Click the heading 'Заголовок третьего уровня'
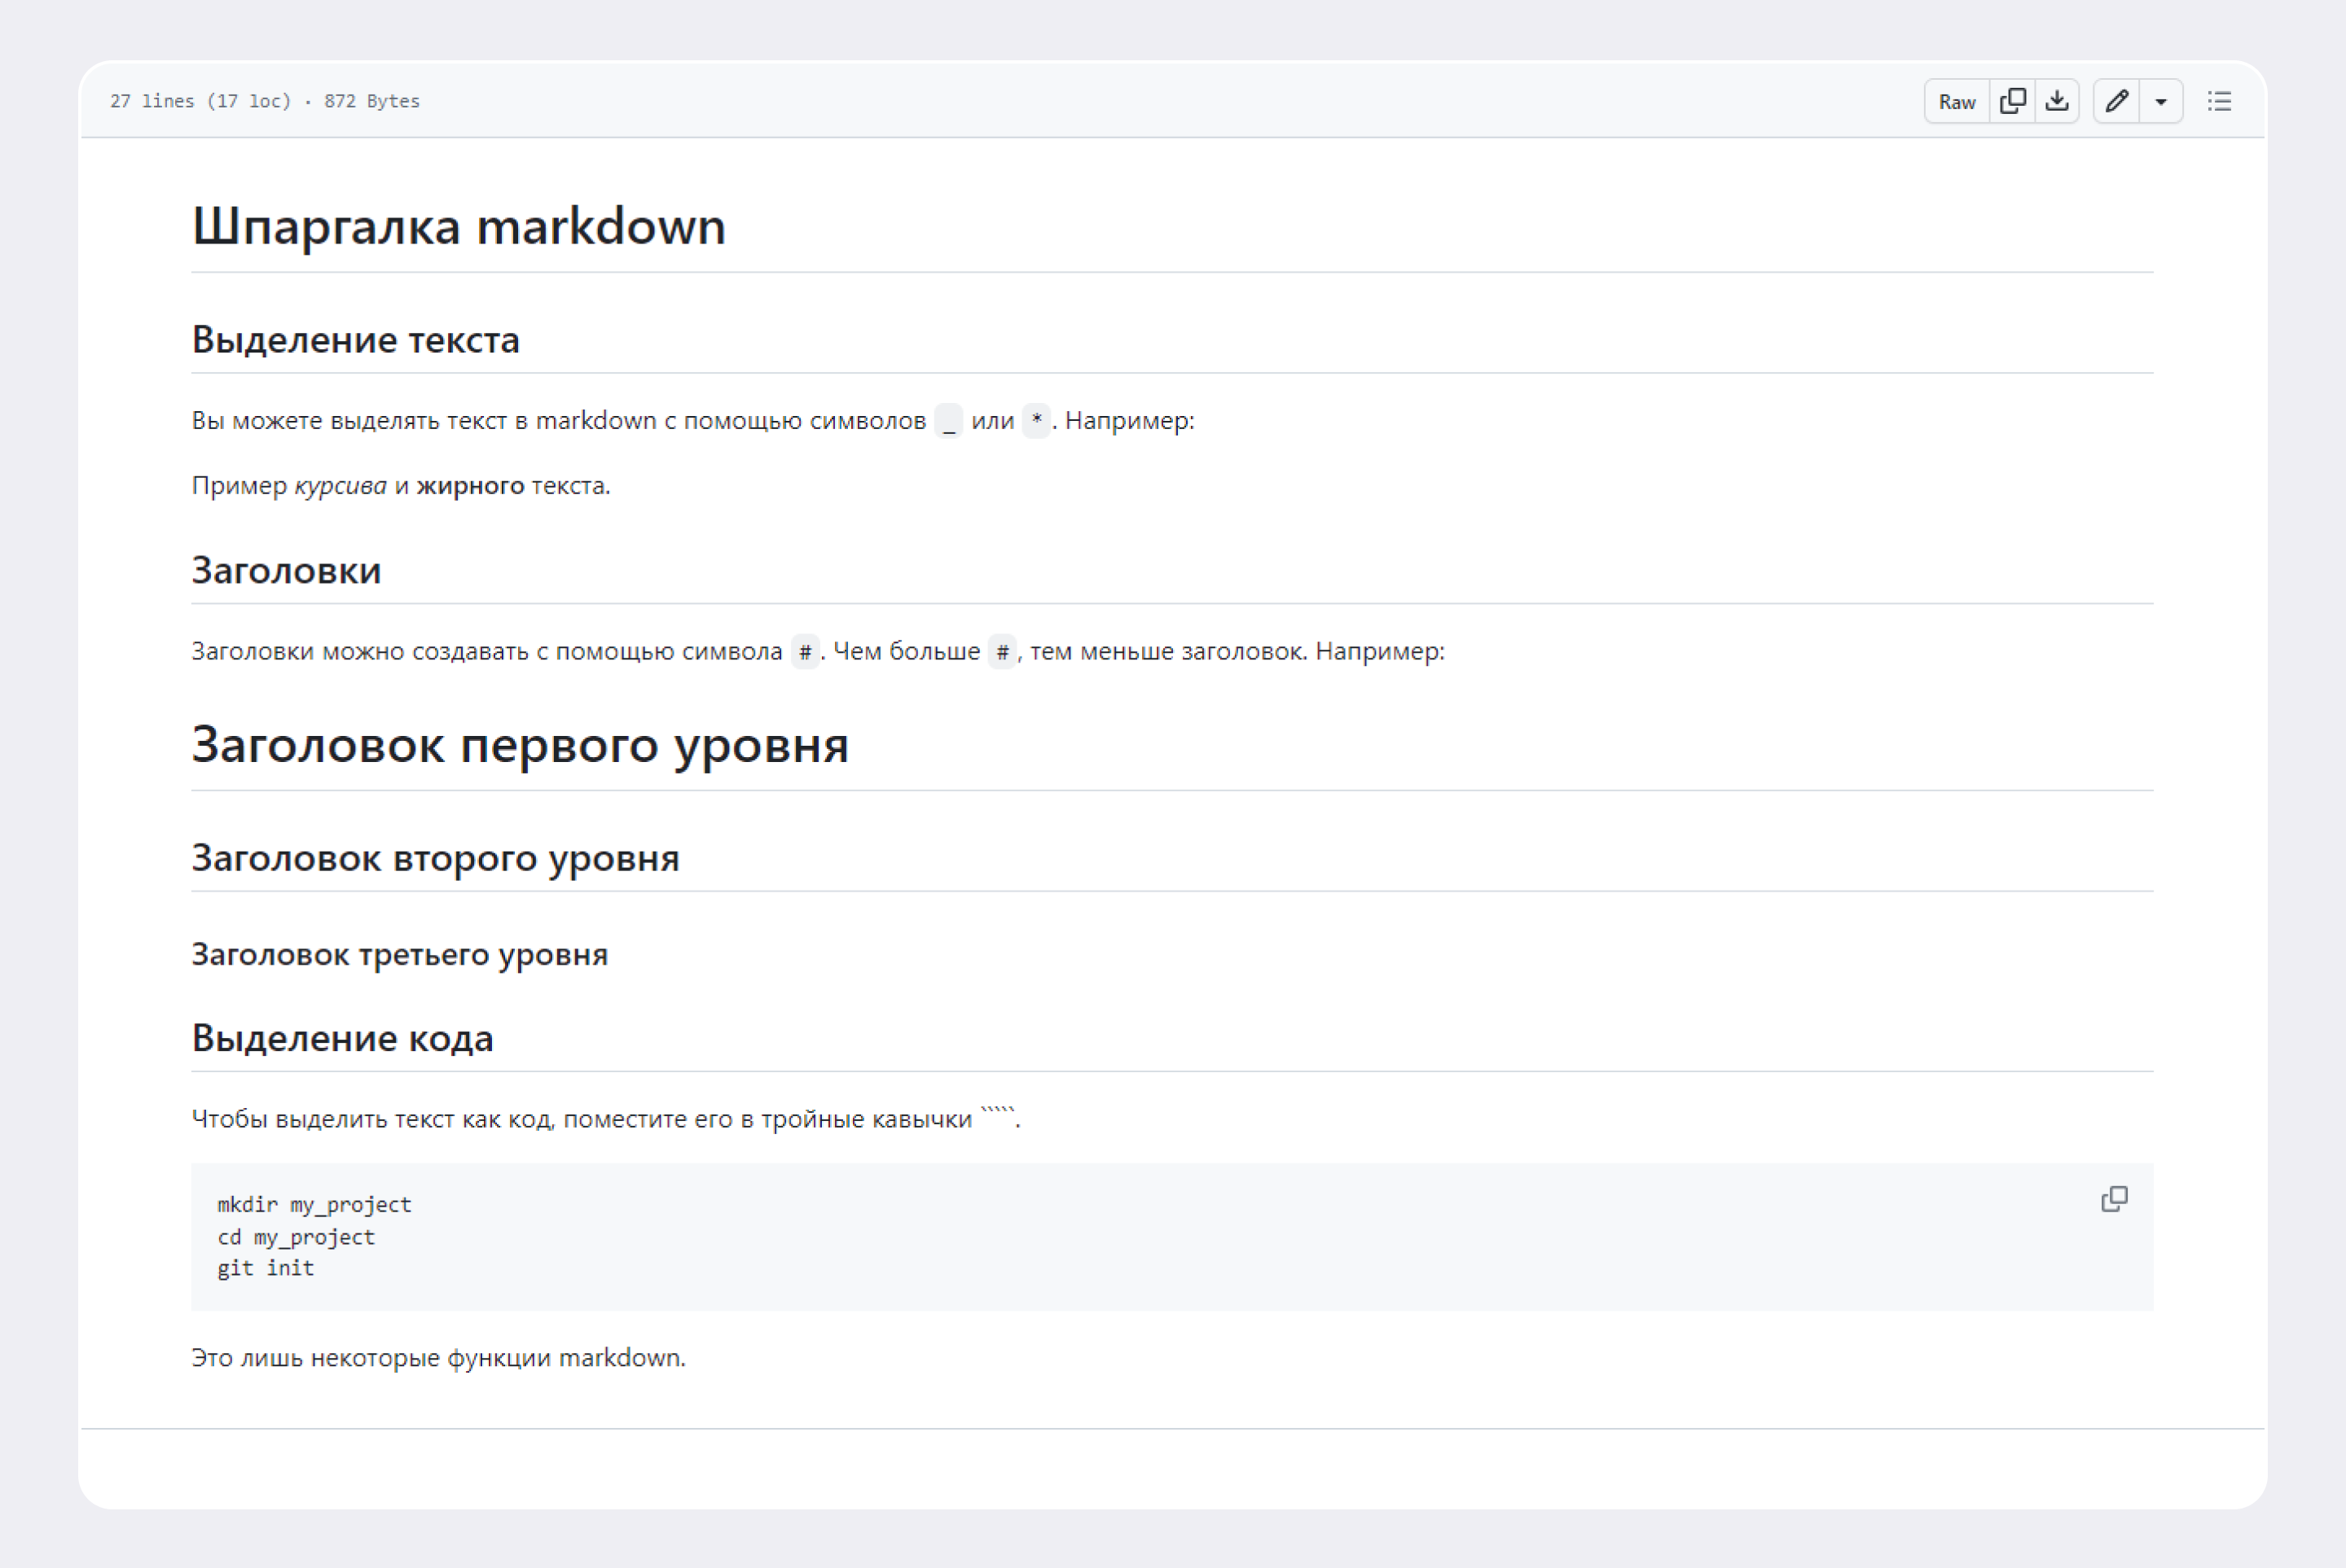 (x=399, y=954)
